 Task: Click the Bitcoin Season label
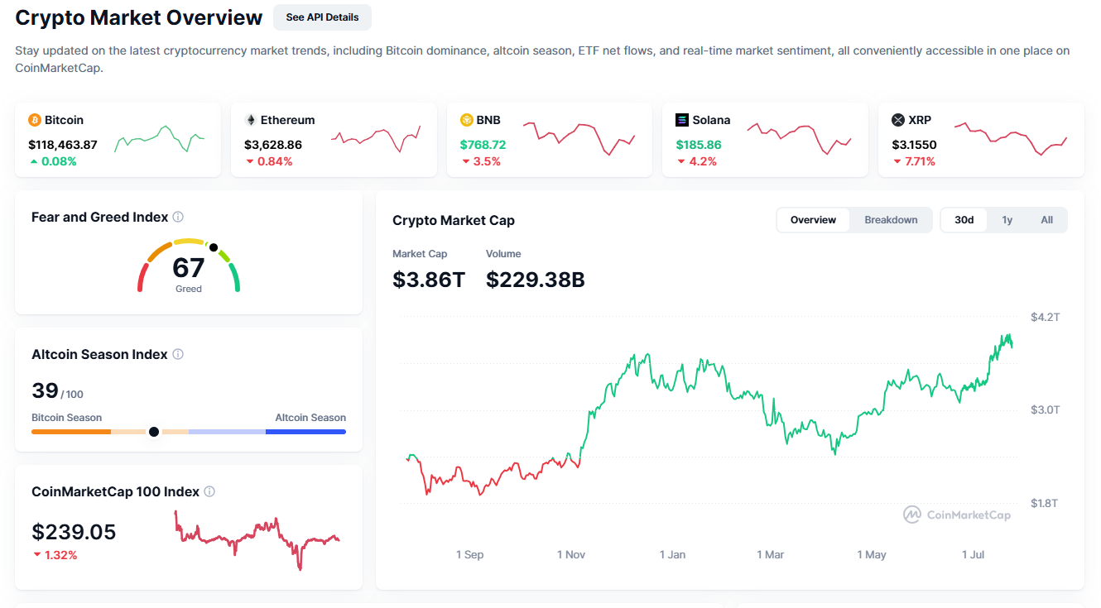tap(66, 418)
